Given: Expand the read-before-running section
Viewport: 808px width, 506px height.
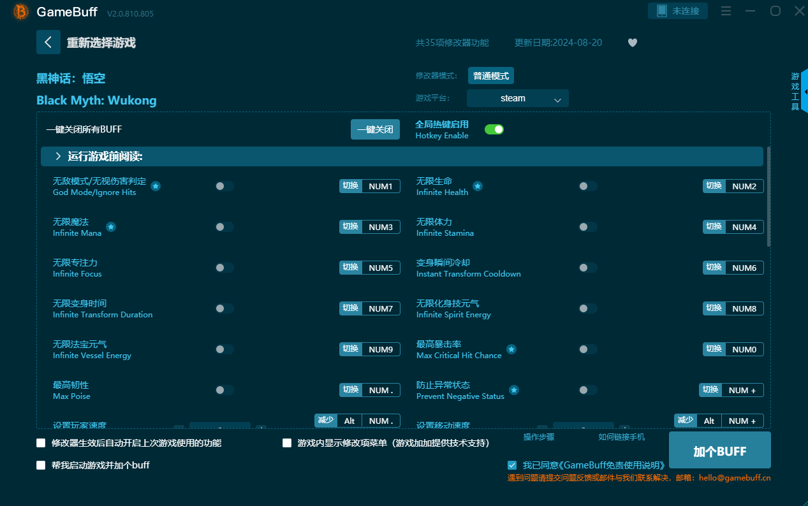Looking at the screenshot, I should (x=402, y=156).
